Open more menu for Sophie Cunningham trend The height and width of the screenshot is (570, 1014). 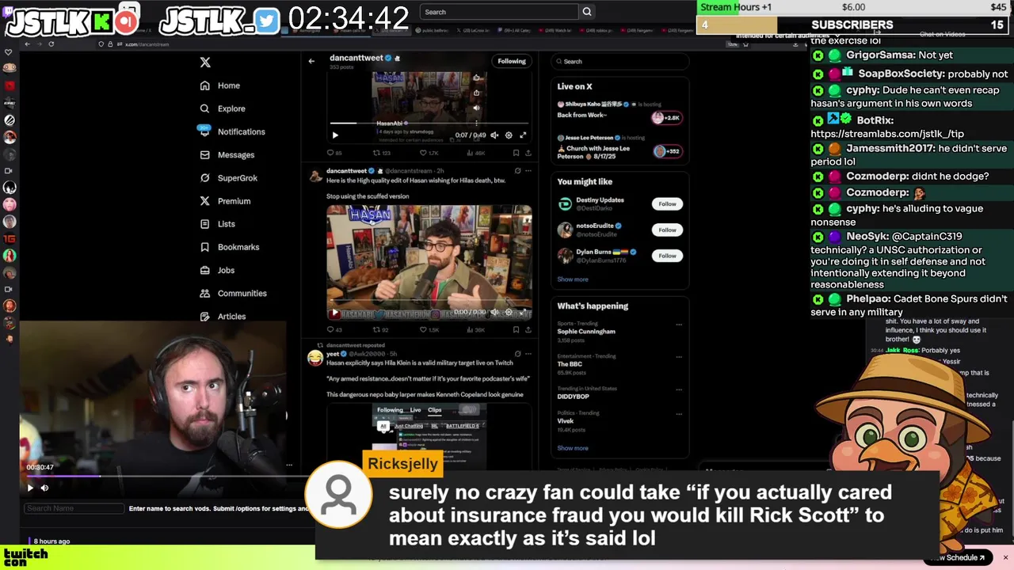click(x=678, y=325)
